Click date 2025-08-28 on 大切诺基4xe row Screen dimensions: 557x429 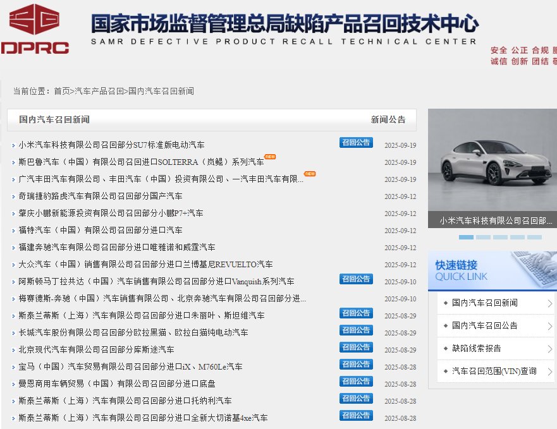400,418
